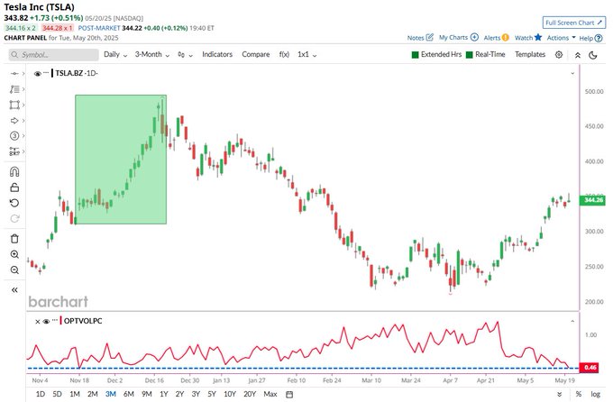This screenshot has height=402, width=613.
Task: Add stock to Watch list
Action: [528, 38]
